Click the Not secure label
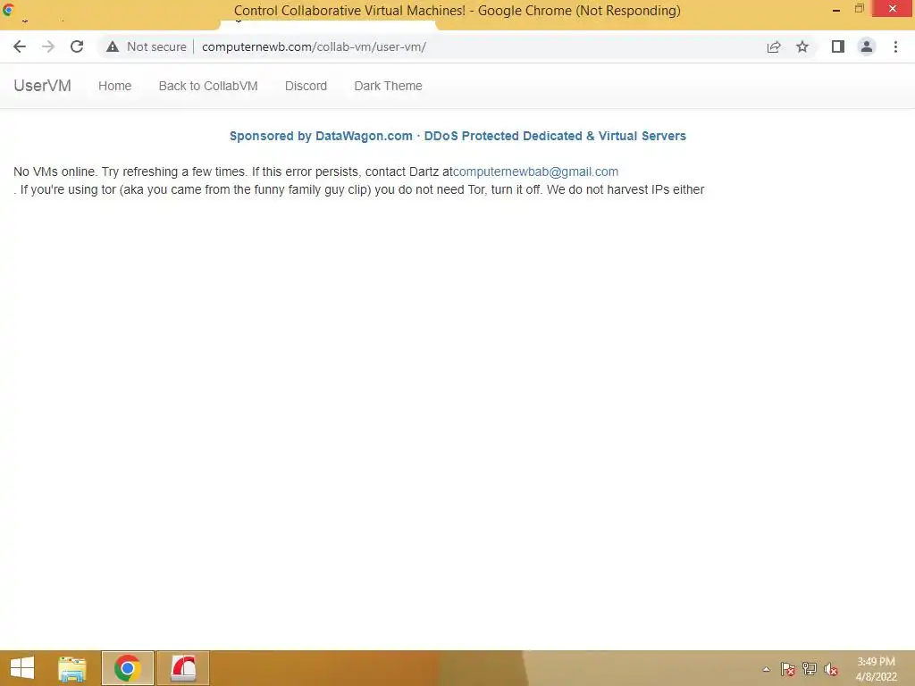915x686 pixels. point(156,46)
